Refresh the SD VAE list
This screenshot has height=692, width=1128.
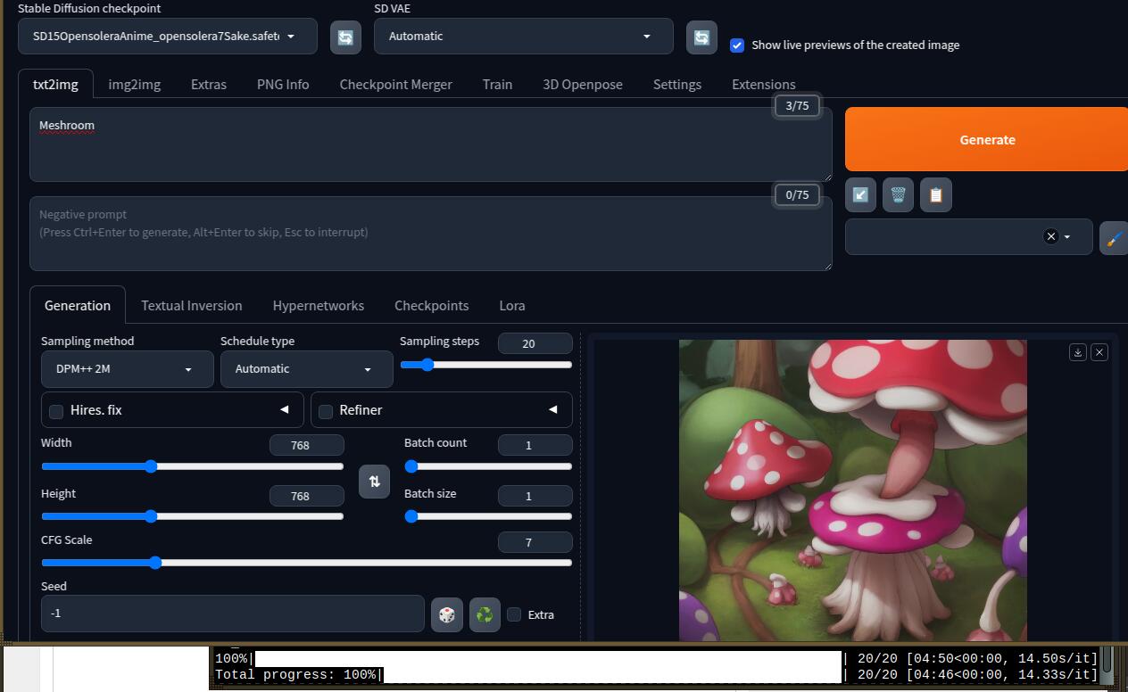(701, 37)
